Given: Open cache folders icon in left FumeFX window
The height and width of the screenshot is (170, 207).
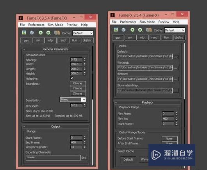Looking at the screenshot, I should [x=57, y=32].
